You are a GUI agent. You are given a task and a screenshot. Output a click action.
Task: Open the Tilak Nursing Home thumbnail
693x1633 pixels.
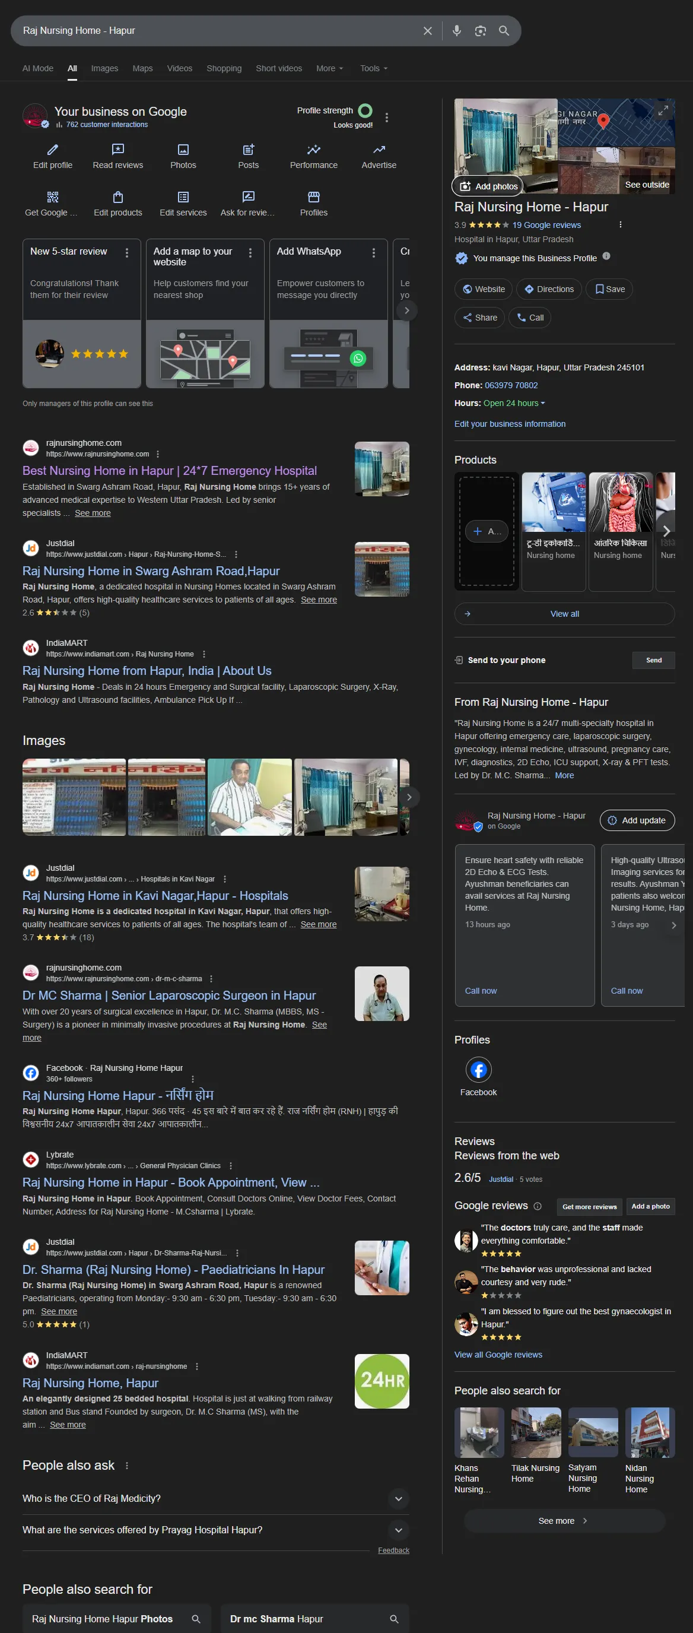click(536, 1433)
